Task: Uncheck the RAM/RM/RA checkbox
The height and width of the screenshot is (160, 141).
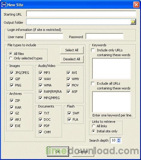Action: pos(40,92)
